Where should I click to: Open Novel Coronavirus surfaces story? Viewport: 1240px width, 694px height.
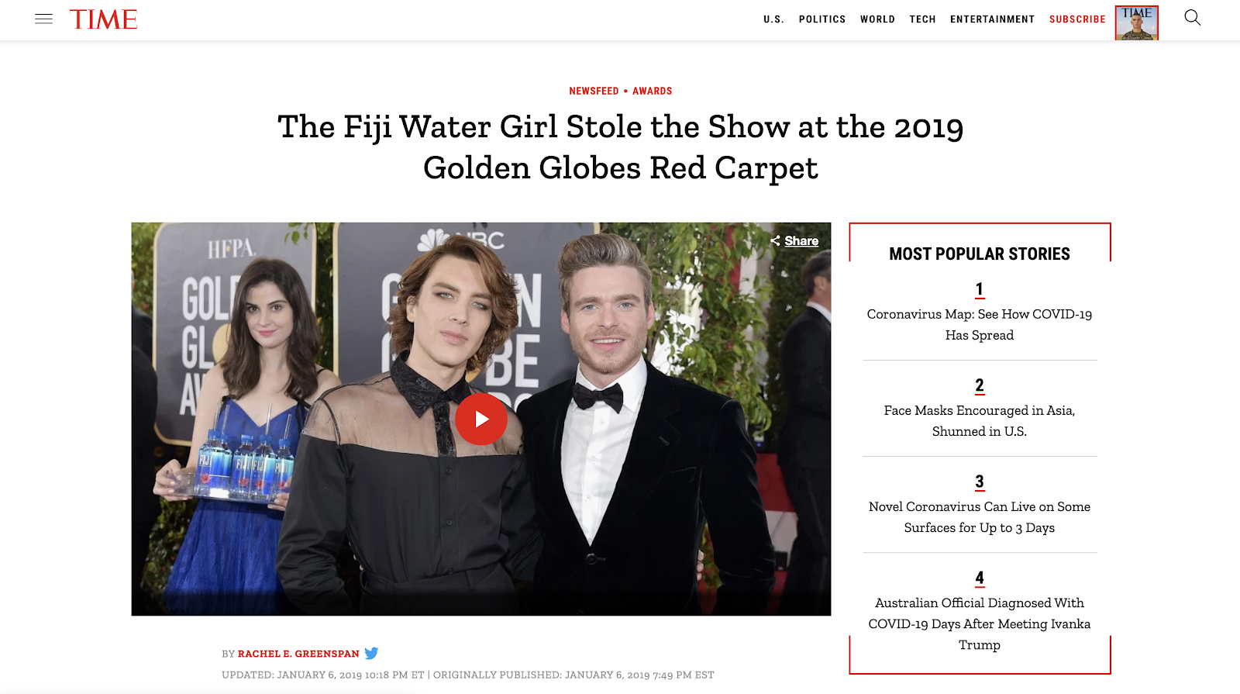pos(980,516)
